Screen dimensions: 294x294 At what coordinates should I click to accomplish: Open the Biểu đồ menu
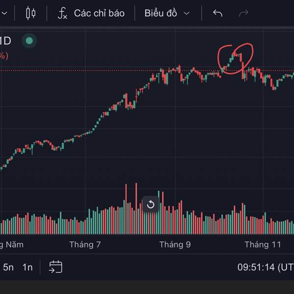161,13
